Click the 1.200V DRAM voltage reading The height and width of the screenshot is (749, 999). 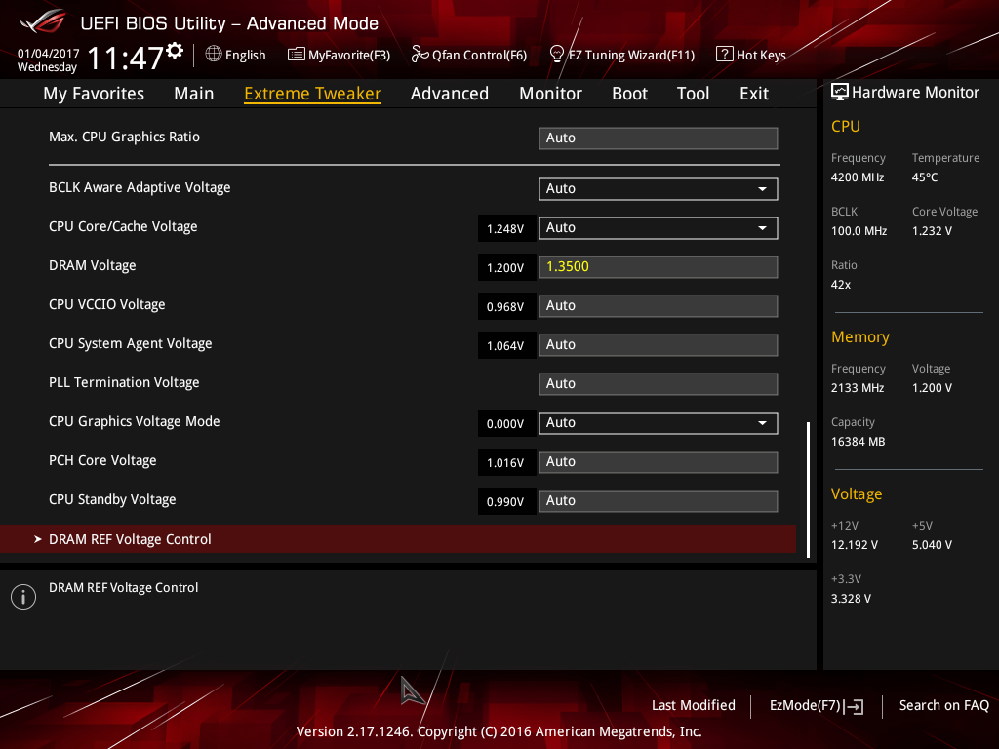[x=505, y=267]
